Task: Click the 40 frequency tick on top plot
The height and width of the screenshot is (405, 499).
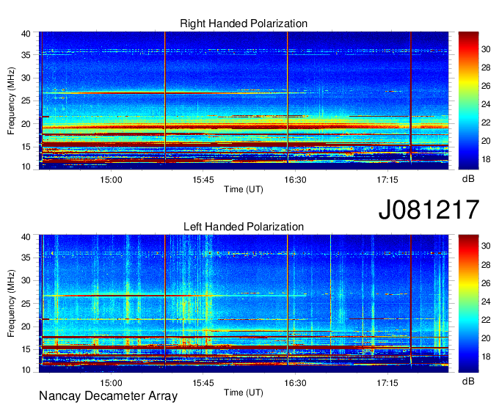Action: point(26,34)
